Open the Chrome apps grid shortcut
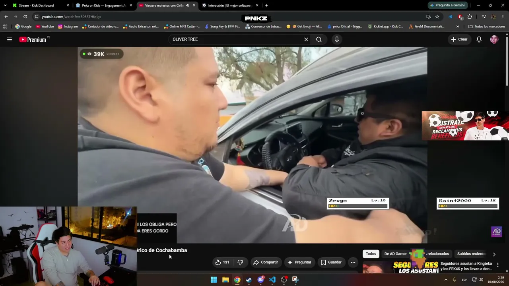509x286 pixels. (5, 27)
